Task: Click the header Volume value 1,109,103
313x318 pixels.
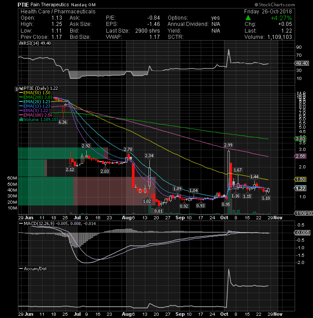Action: tap(279, 37)
